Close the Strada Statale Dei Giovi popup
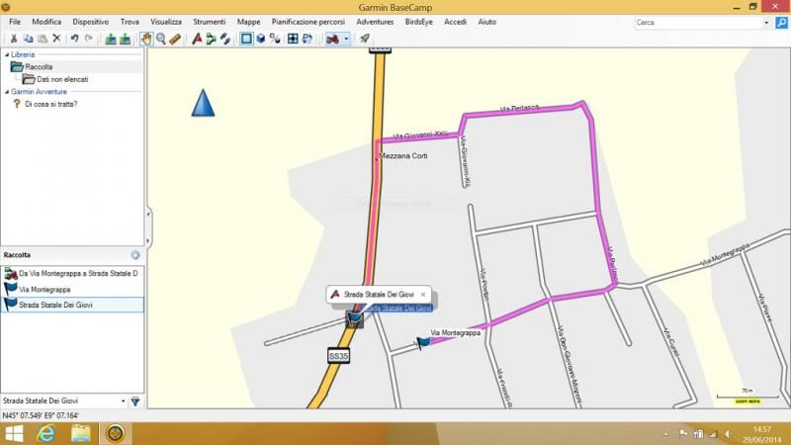The image size is (791, 445). [x=423, y=295]
